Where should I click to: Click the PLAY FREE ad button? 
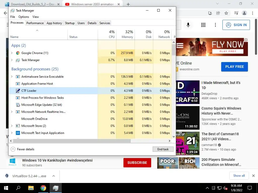(x=235, y=67)
